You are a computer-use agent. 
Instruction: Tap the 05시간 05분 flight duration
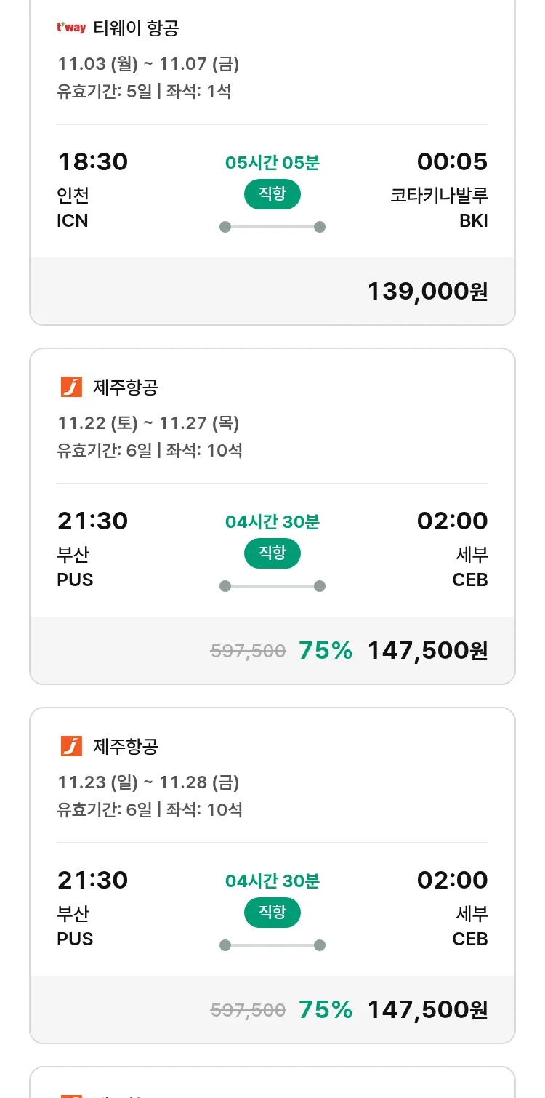pyautogui.click(x=272, y=162)
